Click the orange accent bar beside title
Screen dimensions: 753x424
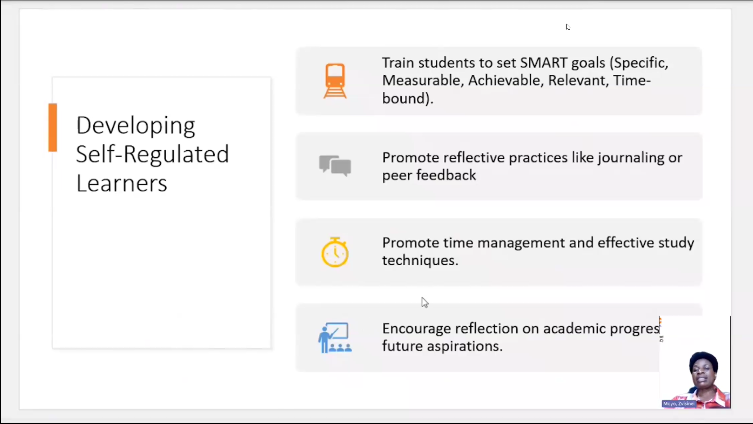53,127
